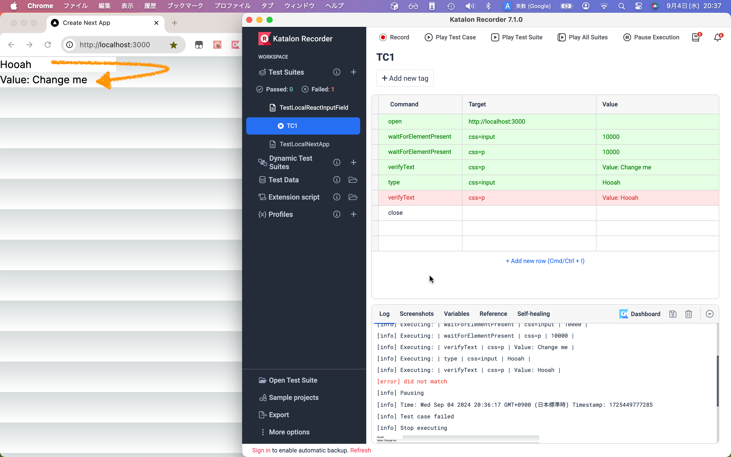
Task: Select the Screenshots tab in log panel
Action: coord(416,313)
